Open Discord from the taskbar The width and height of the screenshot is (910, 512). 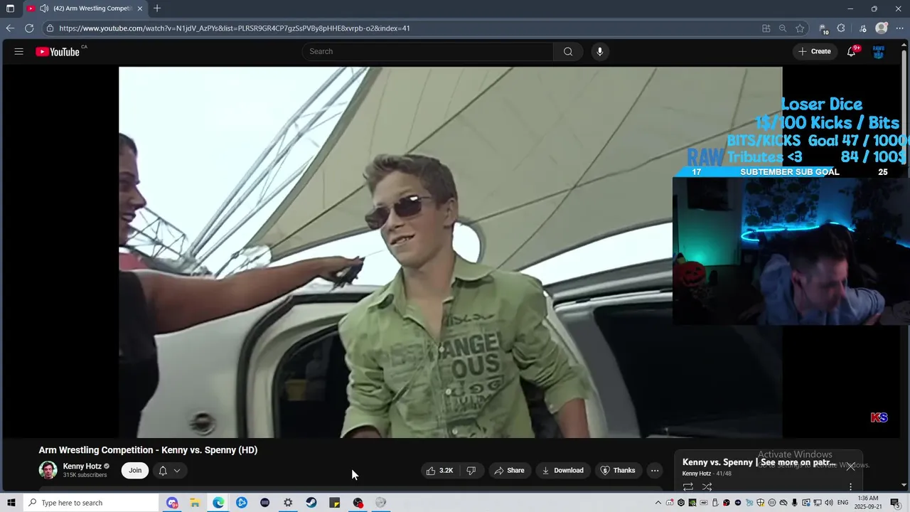[171, 503]
